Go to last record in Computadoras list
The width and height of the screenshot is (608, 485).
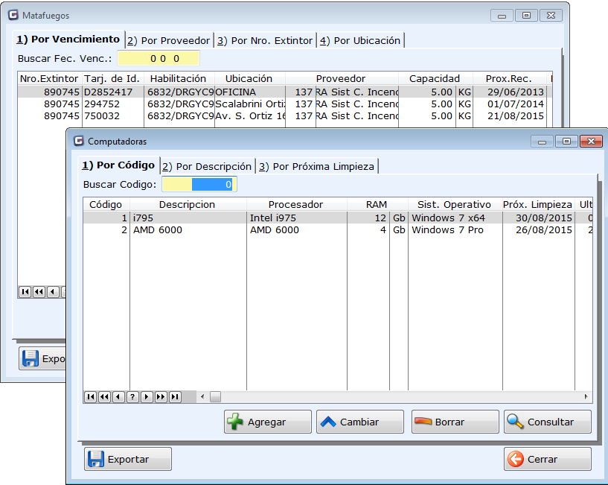point(176,397)
